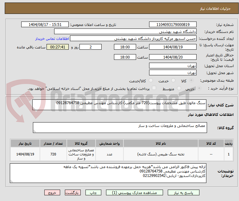Select the کالا/خدمت radio button
The image size is (239, 201).
(x=151, y=80)
